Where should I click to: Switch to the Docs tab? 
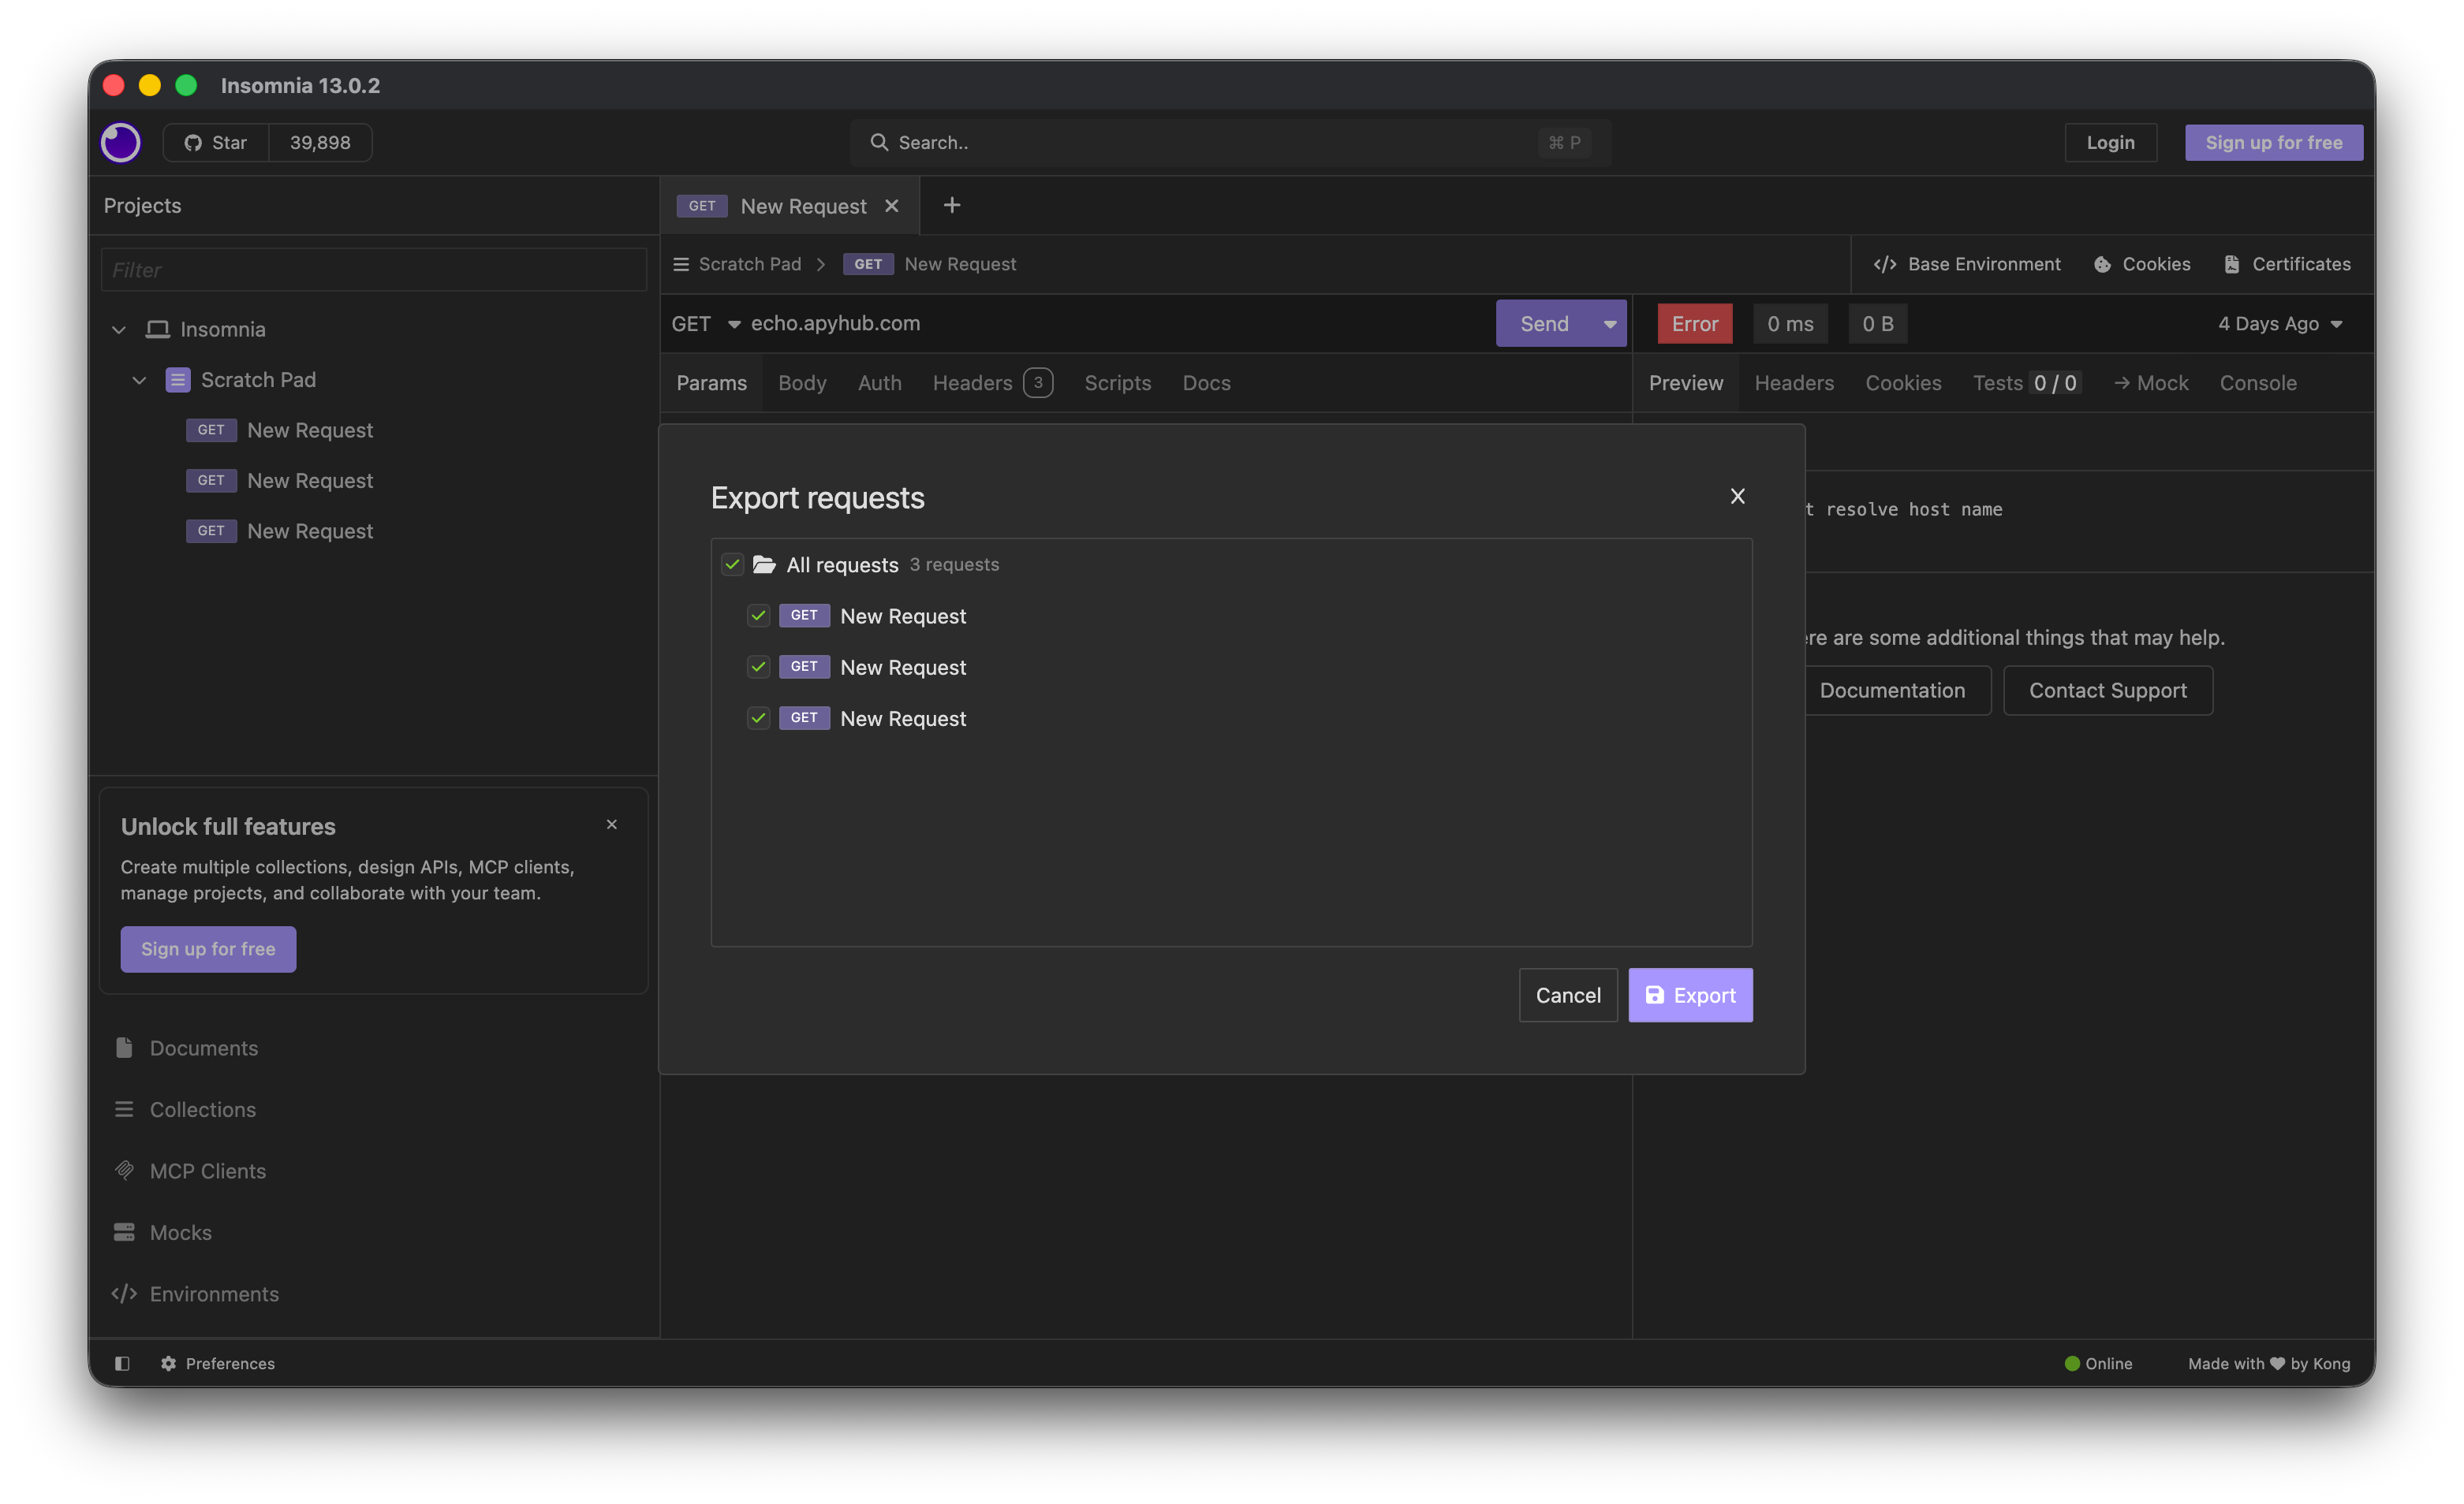tap(1207, 384)
